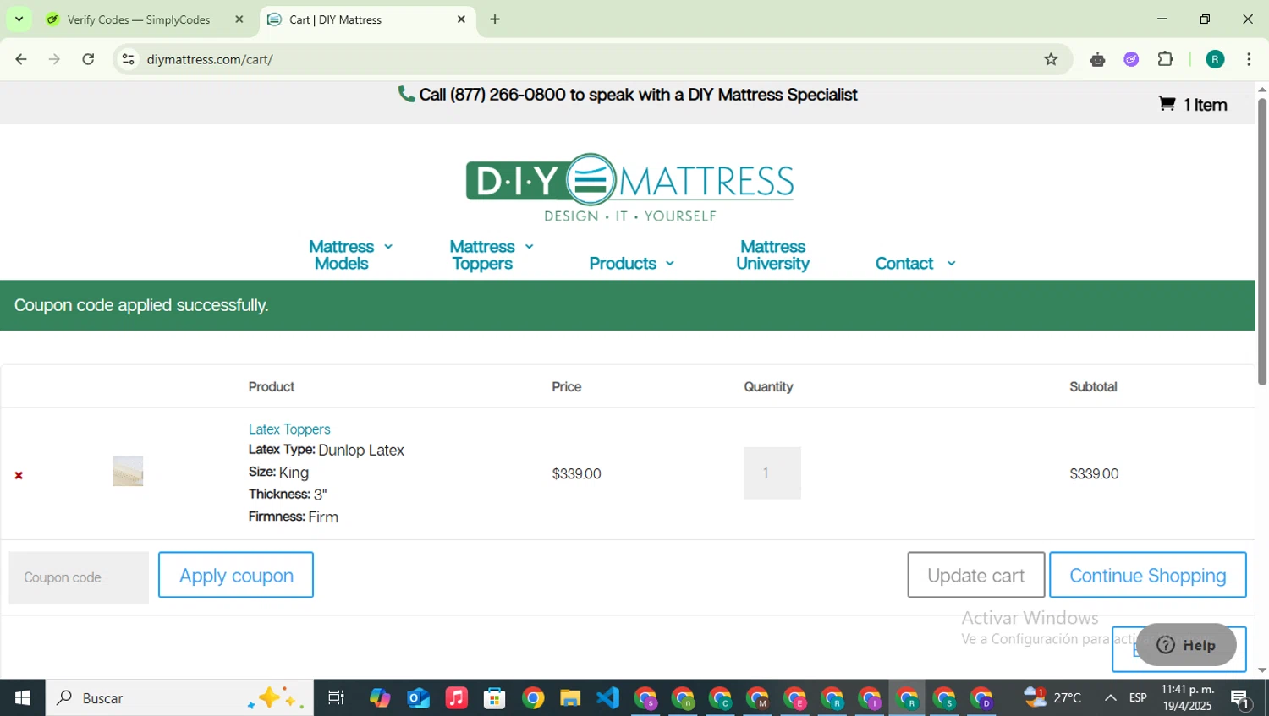Open the Latex Toppers product link
The image size is (1269, 716).
click(x=289, y=429)
